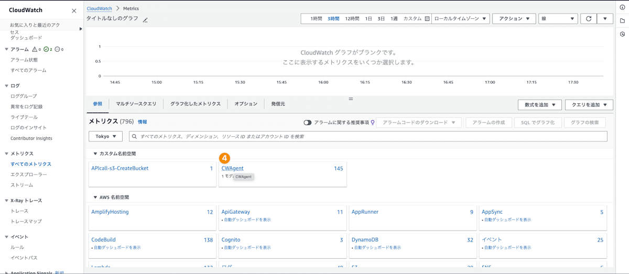Switch to the 参照 tab
The height and width of the screenshot is (274, 629).
click(97, 104)
